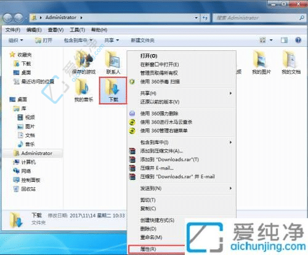Choose 还原以前的版本(V) in context menu
Viewport: 308px width, 255px height.
[182, 102]
